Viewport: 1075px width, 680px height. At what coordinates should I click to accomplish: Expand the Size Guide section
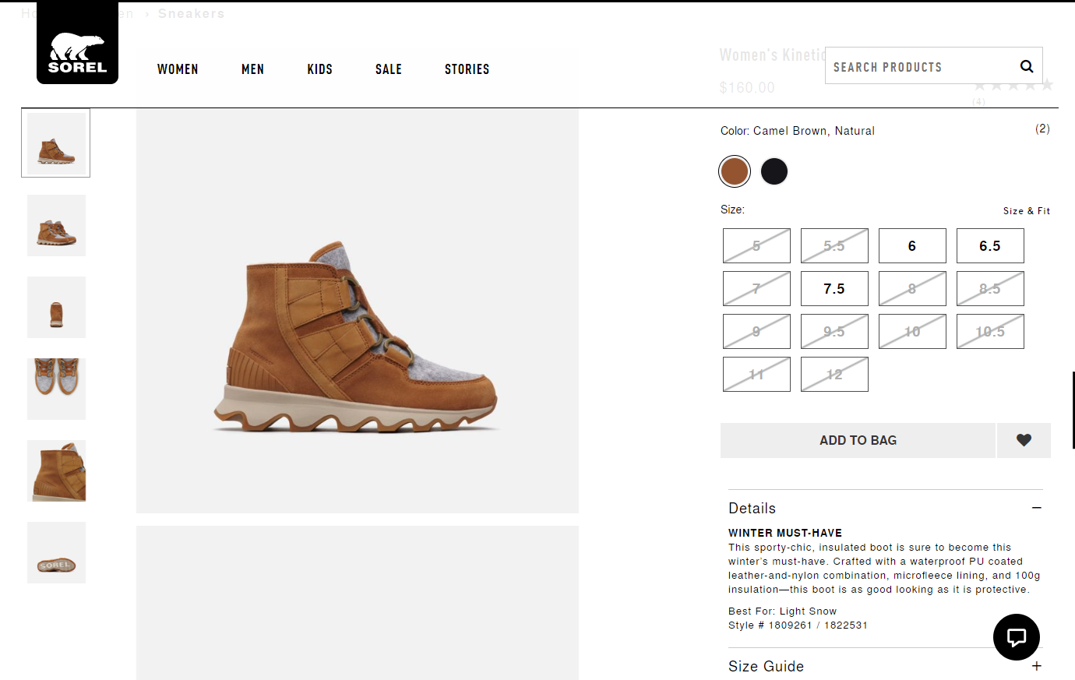(x=1037, y=667)
